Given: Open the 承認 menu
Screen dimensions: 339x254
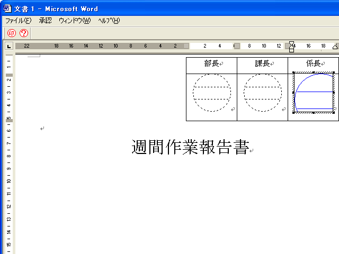Looking at the screenshot, I should [x=45, y=21].
